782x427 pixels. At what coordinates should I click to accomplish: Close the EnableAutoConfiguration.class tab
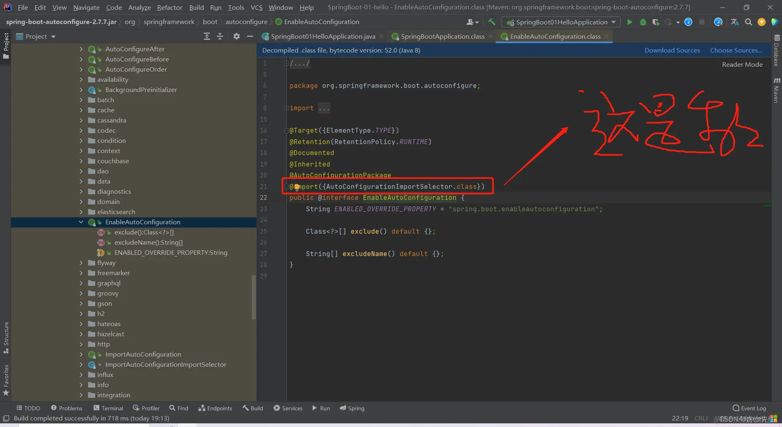pos(606,36)
